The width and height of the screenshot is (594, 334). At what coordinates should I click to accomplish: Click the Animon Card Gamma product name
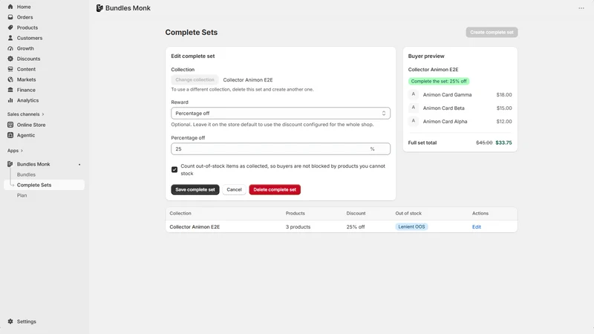point(447,95)
